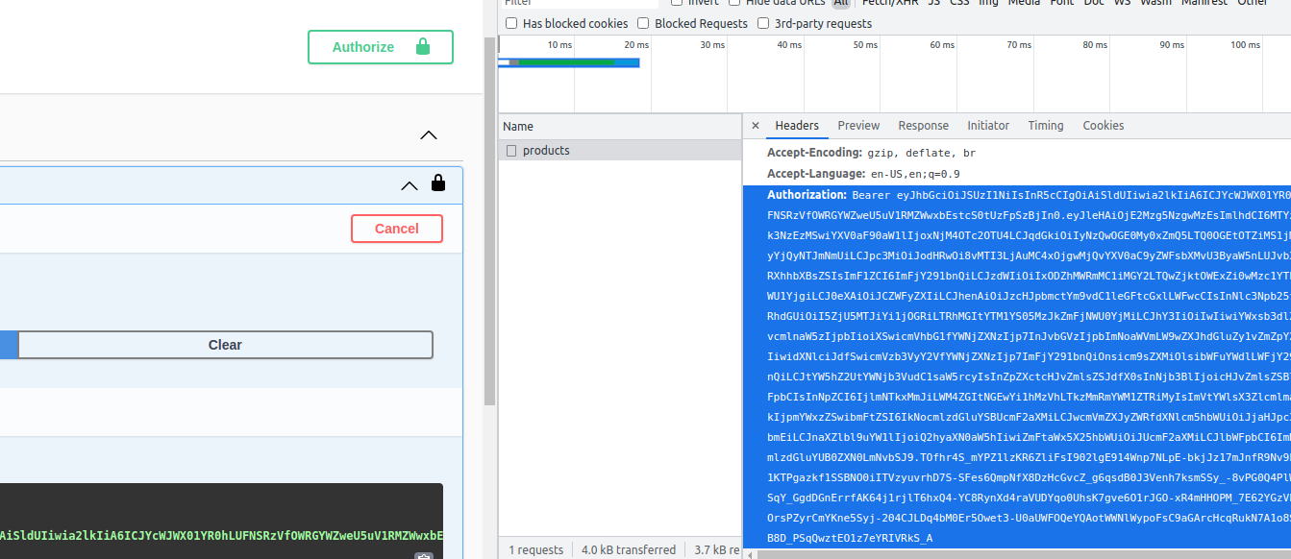Screen dimensions: 1291x559
Task: Show the Cookies tab
Action: 1103,126
